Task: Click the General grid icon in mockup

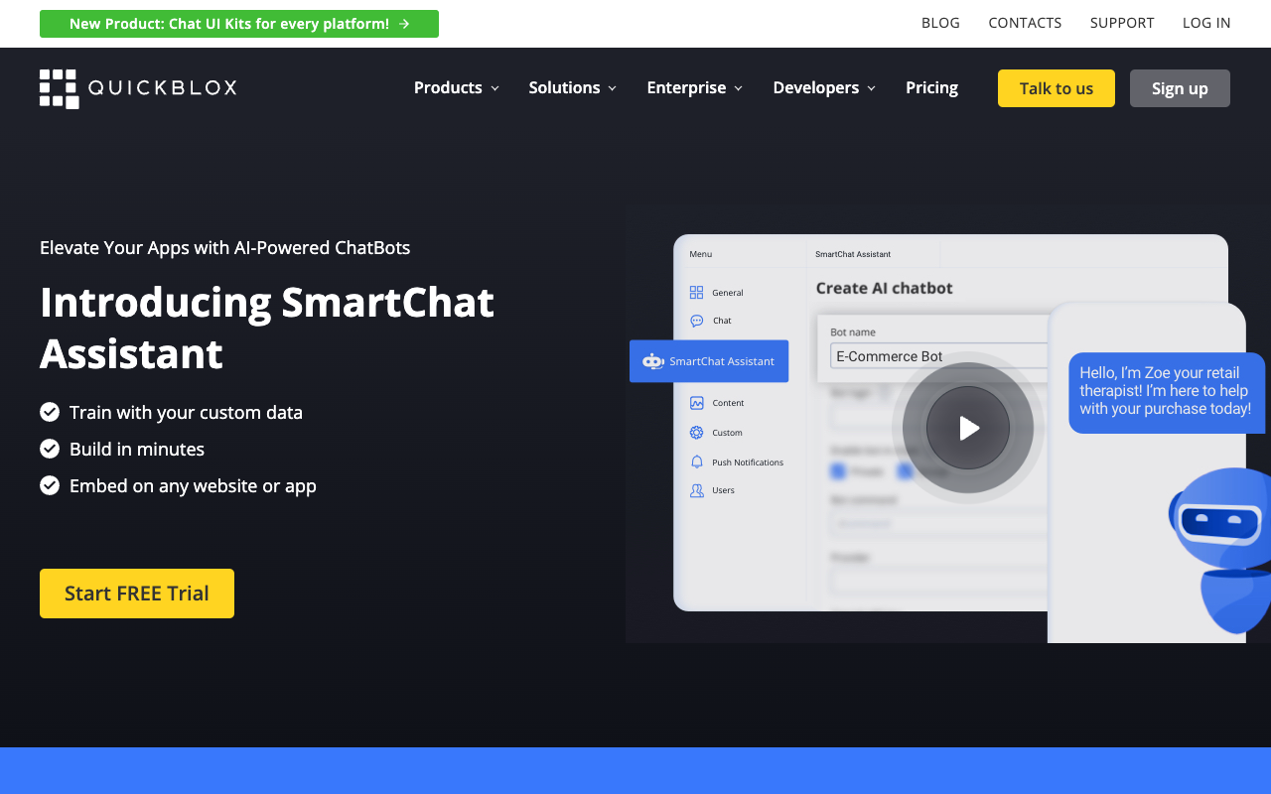Action: pos(696,293)
